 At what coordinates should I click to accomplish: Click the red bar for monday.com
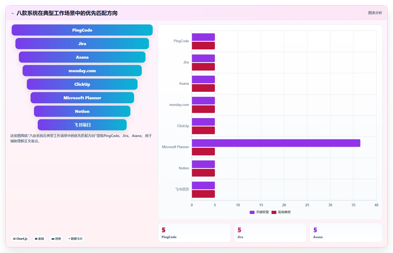203,109
